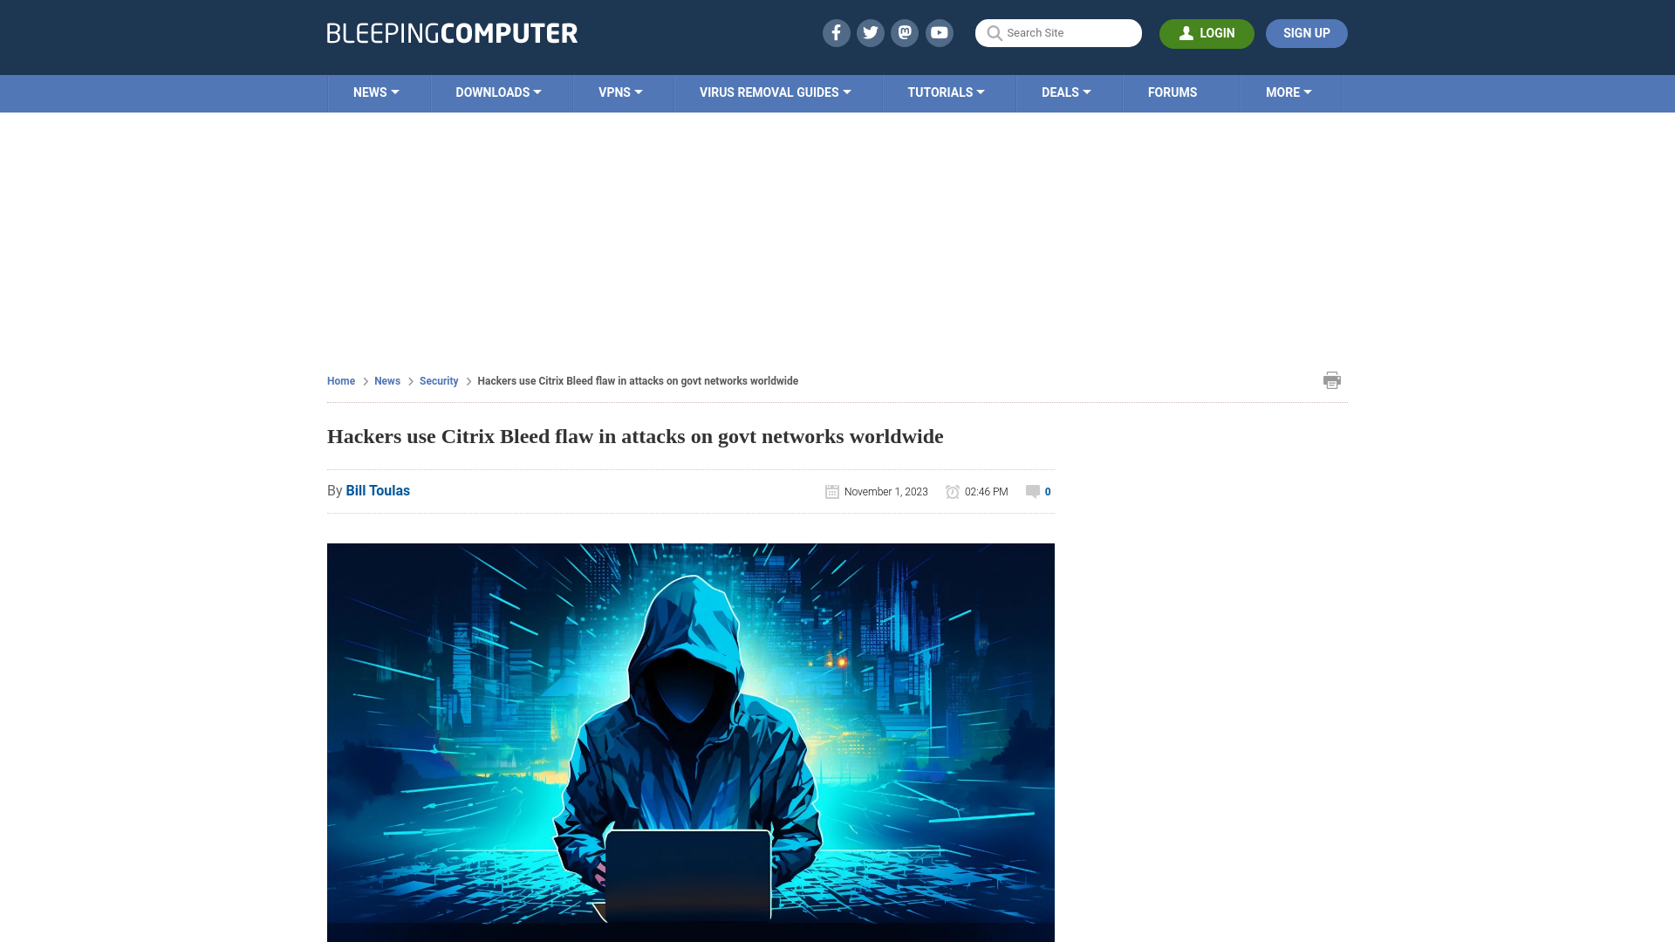1675x942 pixels.
Task: Open the DEALS menu section
Action: point(1066,92)
